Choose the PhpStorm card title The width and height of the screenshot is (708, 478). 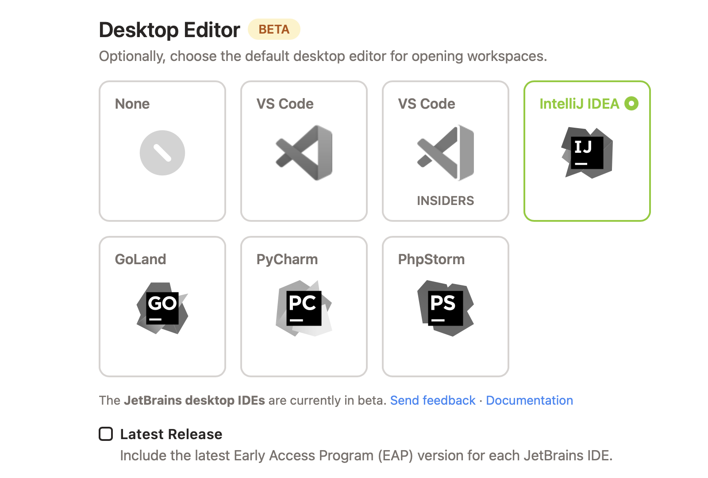pyautogui.click(x=431, y=259)
